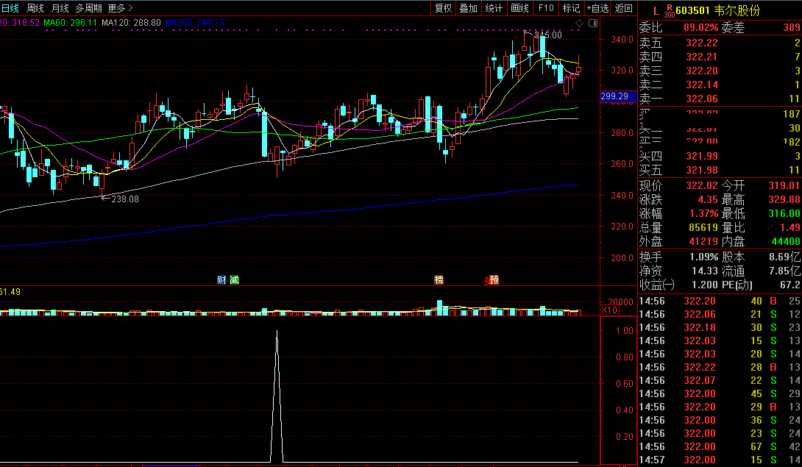Open the 复权 price adjustment menu
This screenshot has height=467, width=802.
tap(443, 8)
